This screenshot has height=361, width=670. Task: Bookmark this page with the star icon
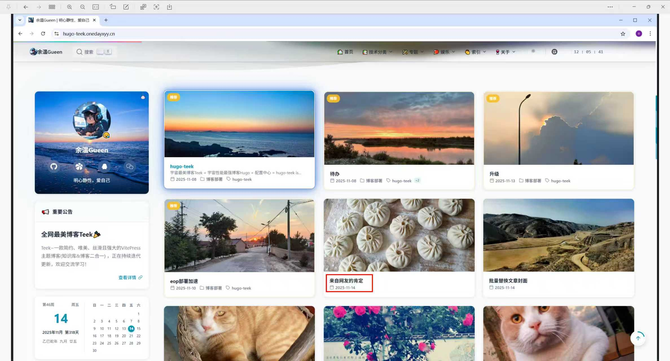pyautogui.click(x=623, y=34)
